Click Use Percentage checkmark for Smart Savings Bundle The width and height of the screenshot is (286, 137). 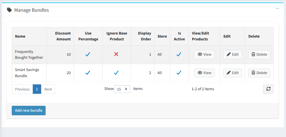[x=88, y=73]
